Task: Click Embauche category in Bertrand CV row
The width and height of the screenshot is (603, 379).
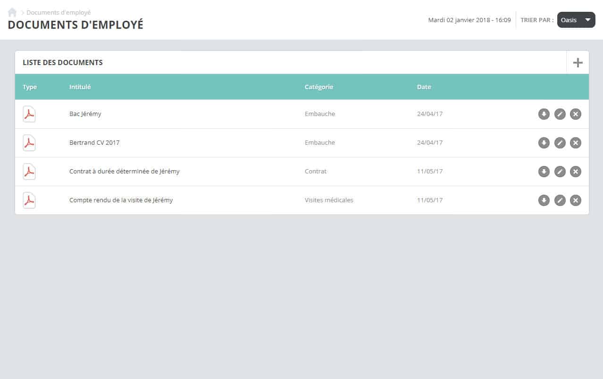Action: coord(320,143)
